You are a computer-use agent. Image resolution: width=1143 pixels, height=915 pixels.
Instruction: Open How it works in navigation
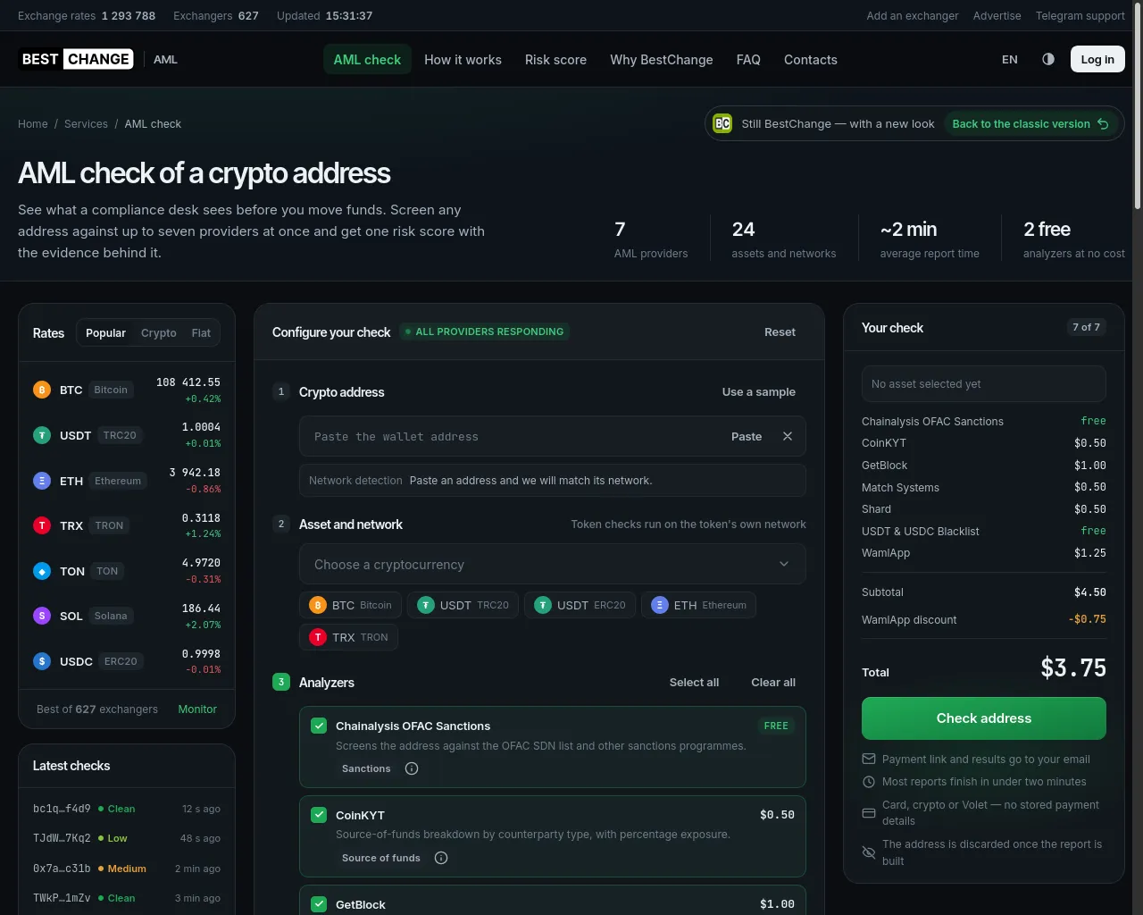[x=463, y=59]
